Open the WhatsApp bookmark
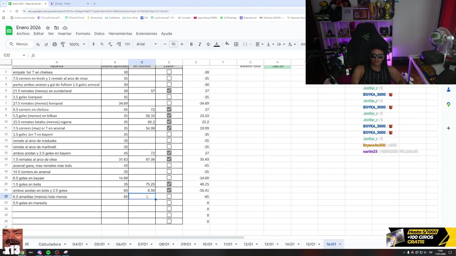This screenshot has height=256, width=456. 229,18
